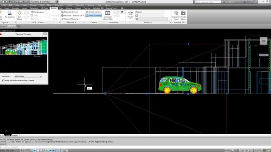This screenshot has width=271, height=152.
Task: Select the Autodesk 360 ribbon tab
Action: pyautogui.click(x=98, y=8)
